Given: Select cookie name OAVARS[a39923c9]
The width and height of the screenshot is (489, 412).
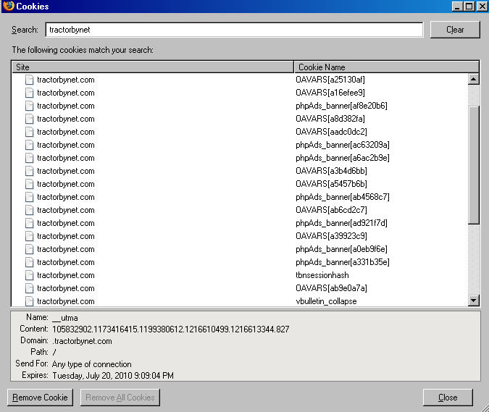Looking at the screenshot, I should coord(331,236).
